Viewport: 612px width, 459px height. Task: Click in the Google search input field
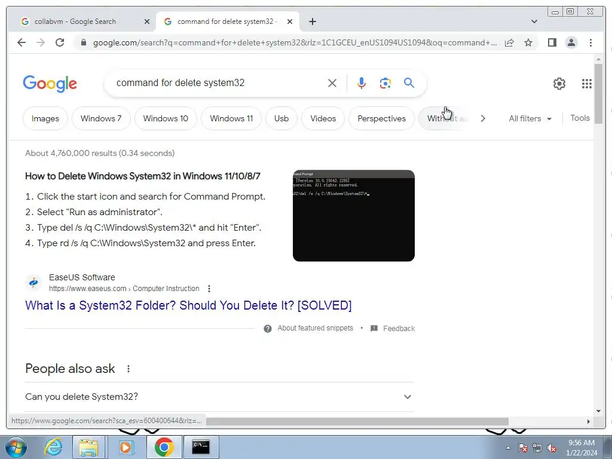pyautogui.click(x=219, y=82)
